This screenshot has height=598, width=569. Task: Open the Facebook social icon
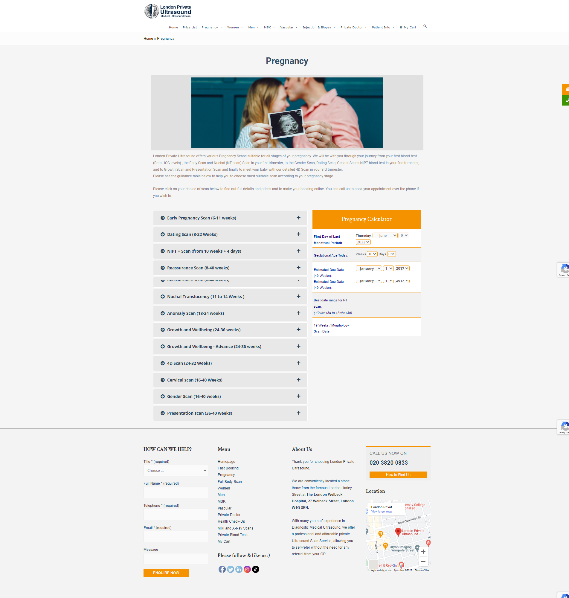[222, 569]
